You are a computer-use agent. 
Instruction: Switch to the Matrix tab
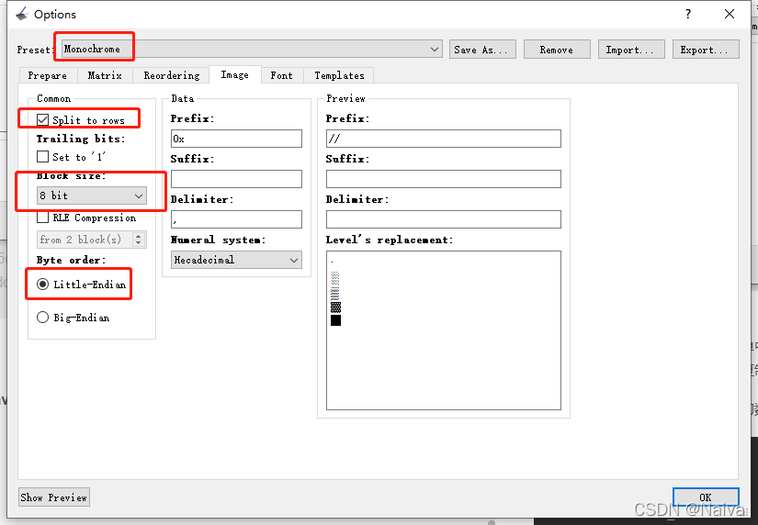coord(105,75)
